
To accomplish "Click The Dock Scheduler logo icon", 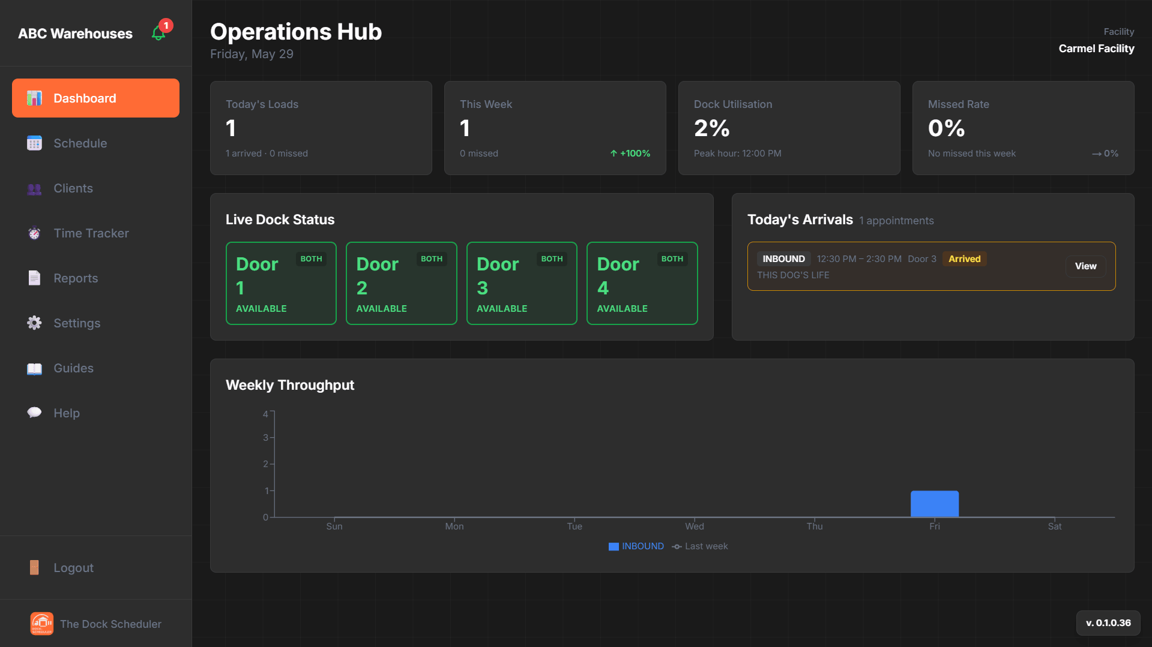I will click(x=41, y=624).
